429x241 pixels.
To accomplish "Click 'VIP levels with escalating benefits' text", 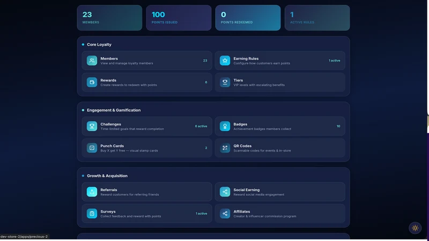I will (x=259, y=85).
